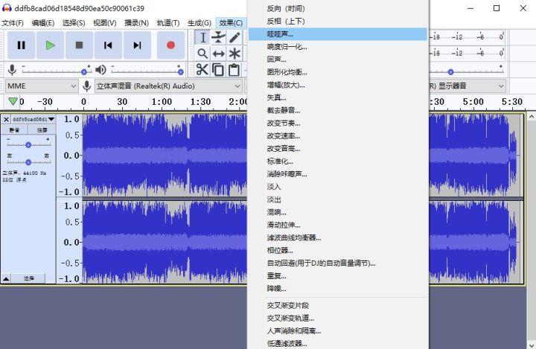Choose 哇哇声 from the effects menu
The width and height of the screenshot is (536, 349).
click(x=281, y=34)
